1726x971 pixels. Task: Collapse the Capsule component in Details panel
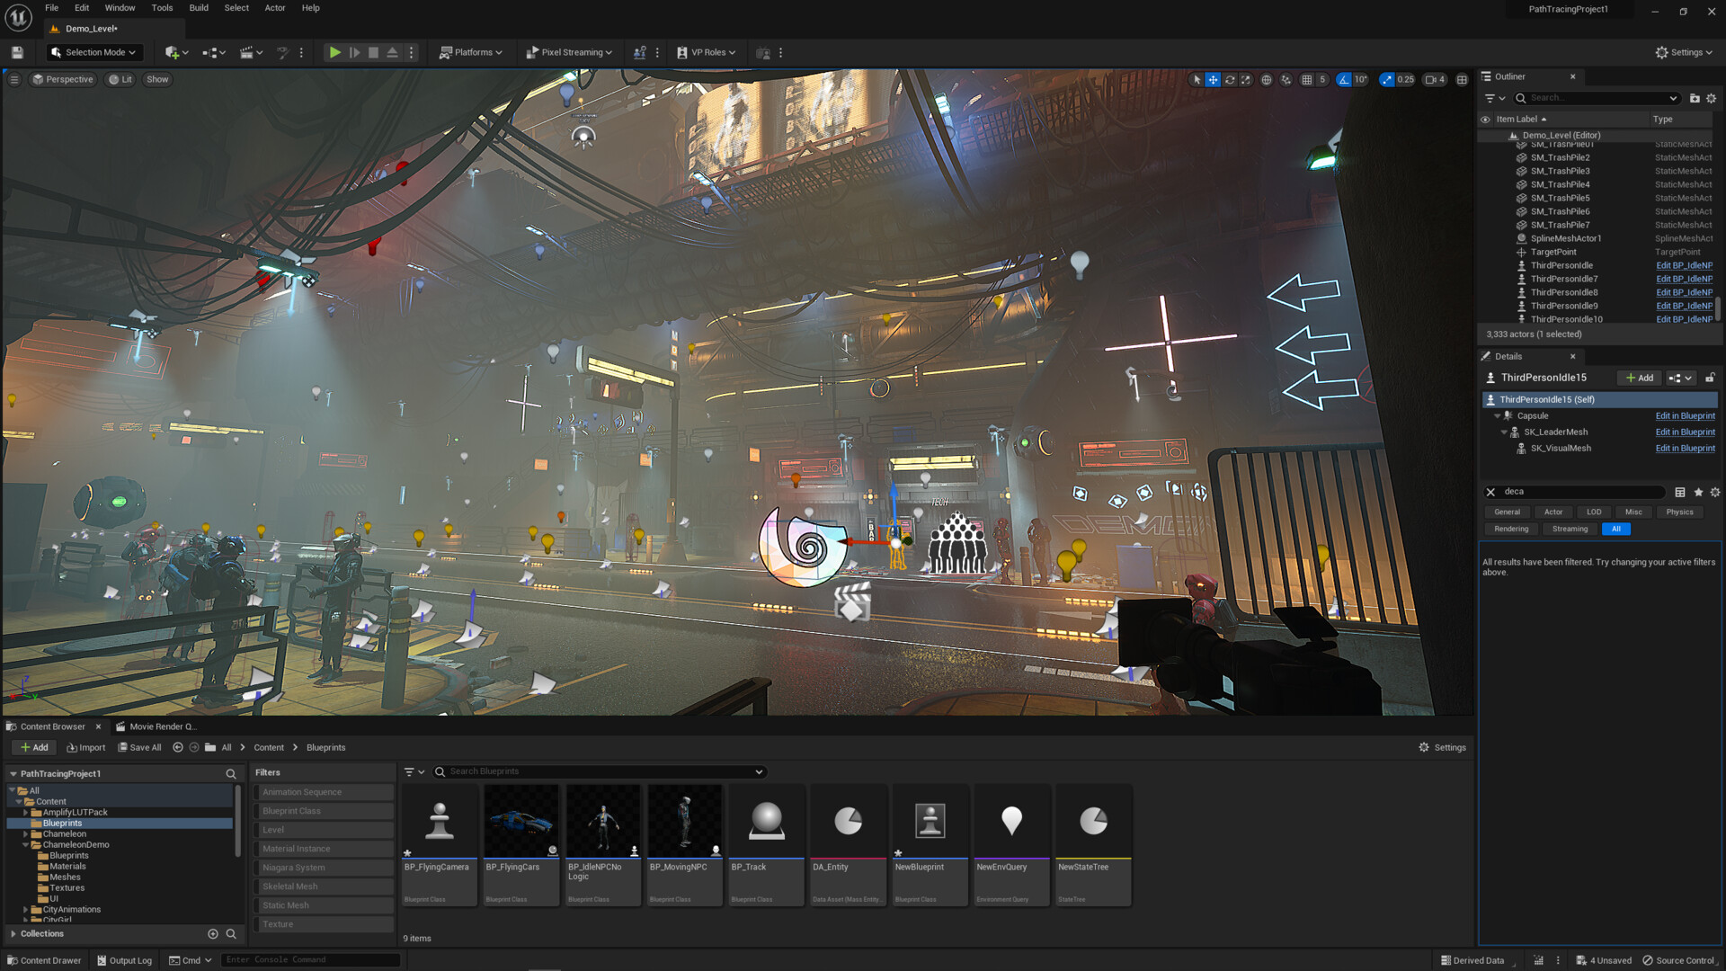pyautogui.click(x=1498, y=415)
